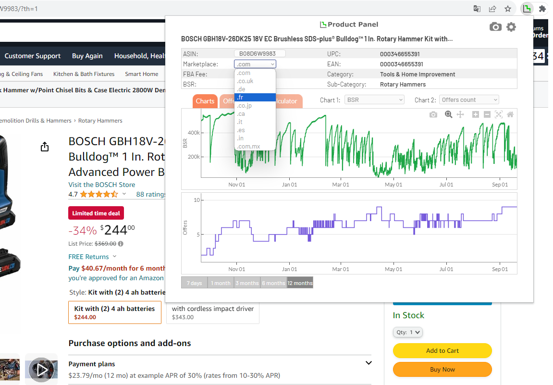553x385 pixels.
Task: Set chart range to 7 days
Action: [194, 283]
